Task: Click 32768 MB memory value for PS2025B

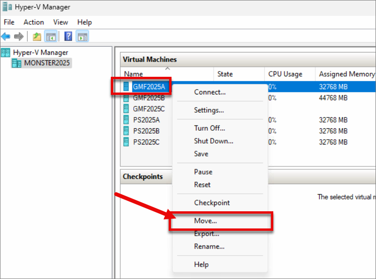Action: click(x=333, y=131)
